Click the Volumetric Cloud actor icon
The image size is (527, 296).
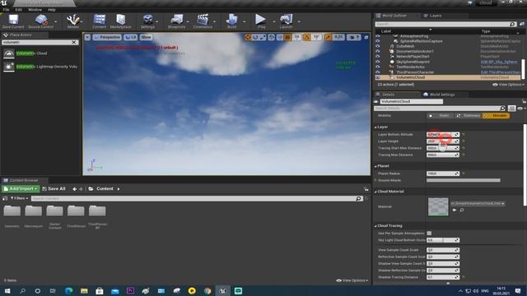tap(9, 53)
